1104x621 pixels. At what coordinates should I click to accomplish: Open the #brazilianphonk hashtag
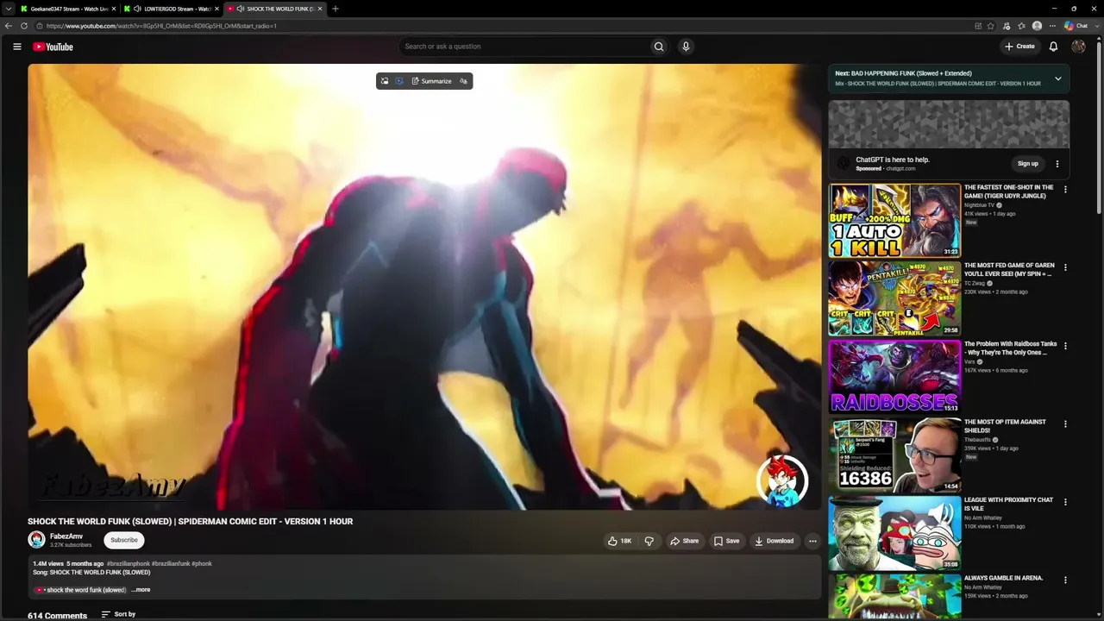click(129, 564)
